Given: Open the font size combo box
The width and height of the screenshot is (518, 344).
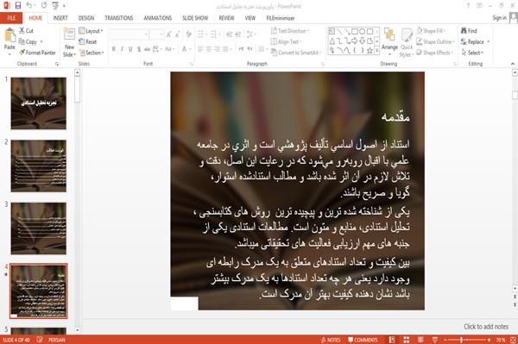Looking at the screenshot, I should (x=156, y=34).
